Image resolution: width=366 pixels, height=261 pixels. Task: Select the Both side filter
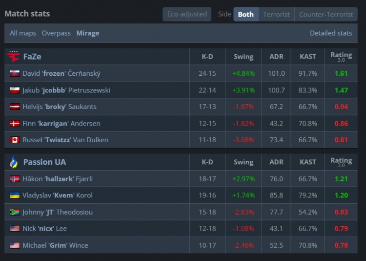tap(245, 14)
